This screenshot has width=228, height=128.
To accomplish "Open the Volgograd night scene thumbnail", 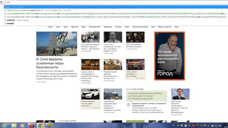I will (90, 64).
